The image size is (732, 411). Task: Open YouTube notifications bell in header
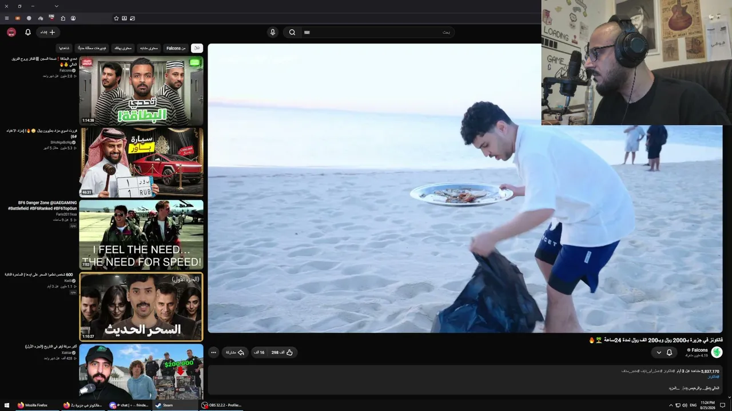(27, 33)
